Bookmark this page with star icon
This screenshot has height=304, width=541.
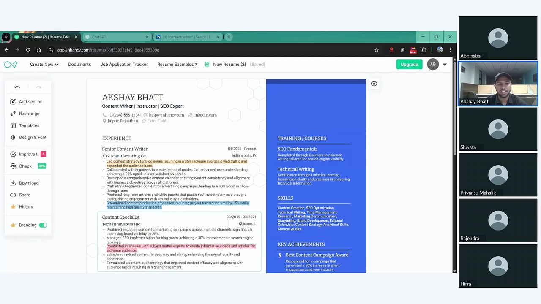pyautogui.click(x=377, y=50)
